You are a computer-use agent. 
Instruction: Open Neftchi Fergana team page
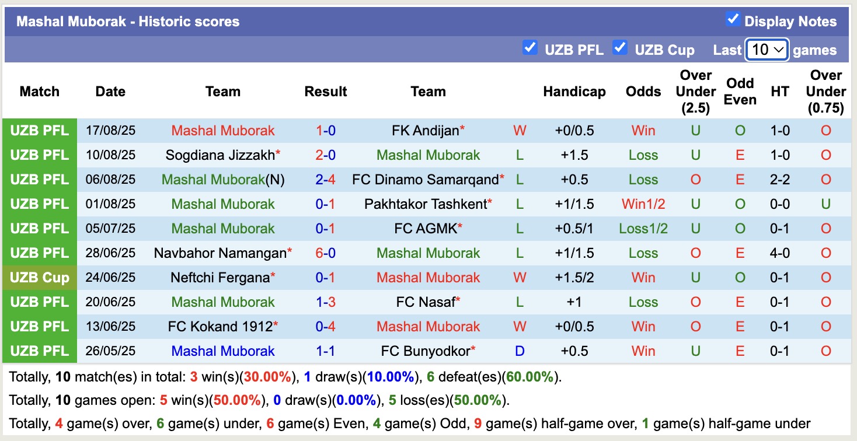220,278
